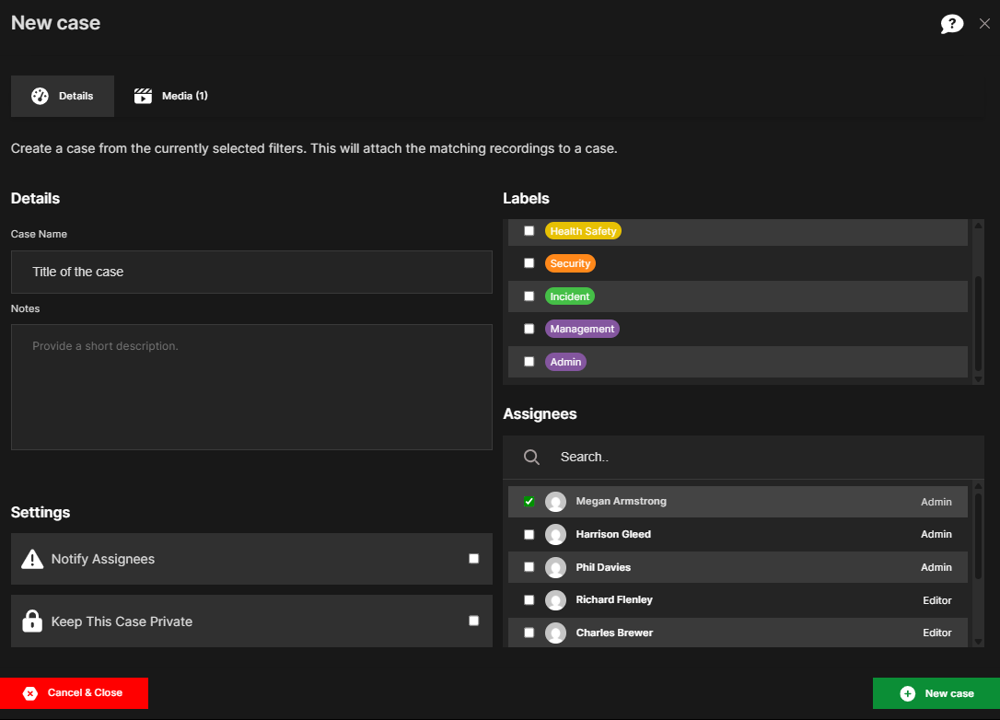This screenshot has width=1000, height=720.
Task: Click the Notes description text area
Action: point(251,387)
